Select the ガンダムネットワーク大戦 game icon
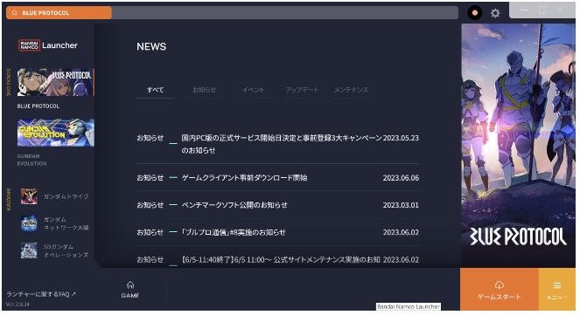 tap(29, 223)
